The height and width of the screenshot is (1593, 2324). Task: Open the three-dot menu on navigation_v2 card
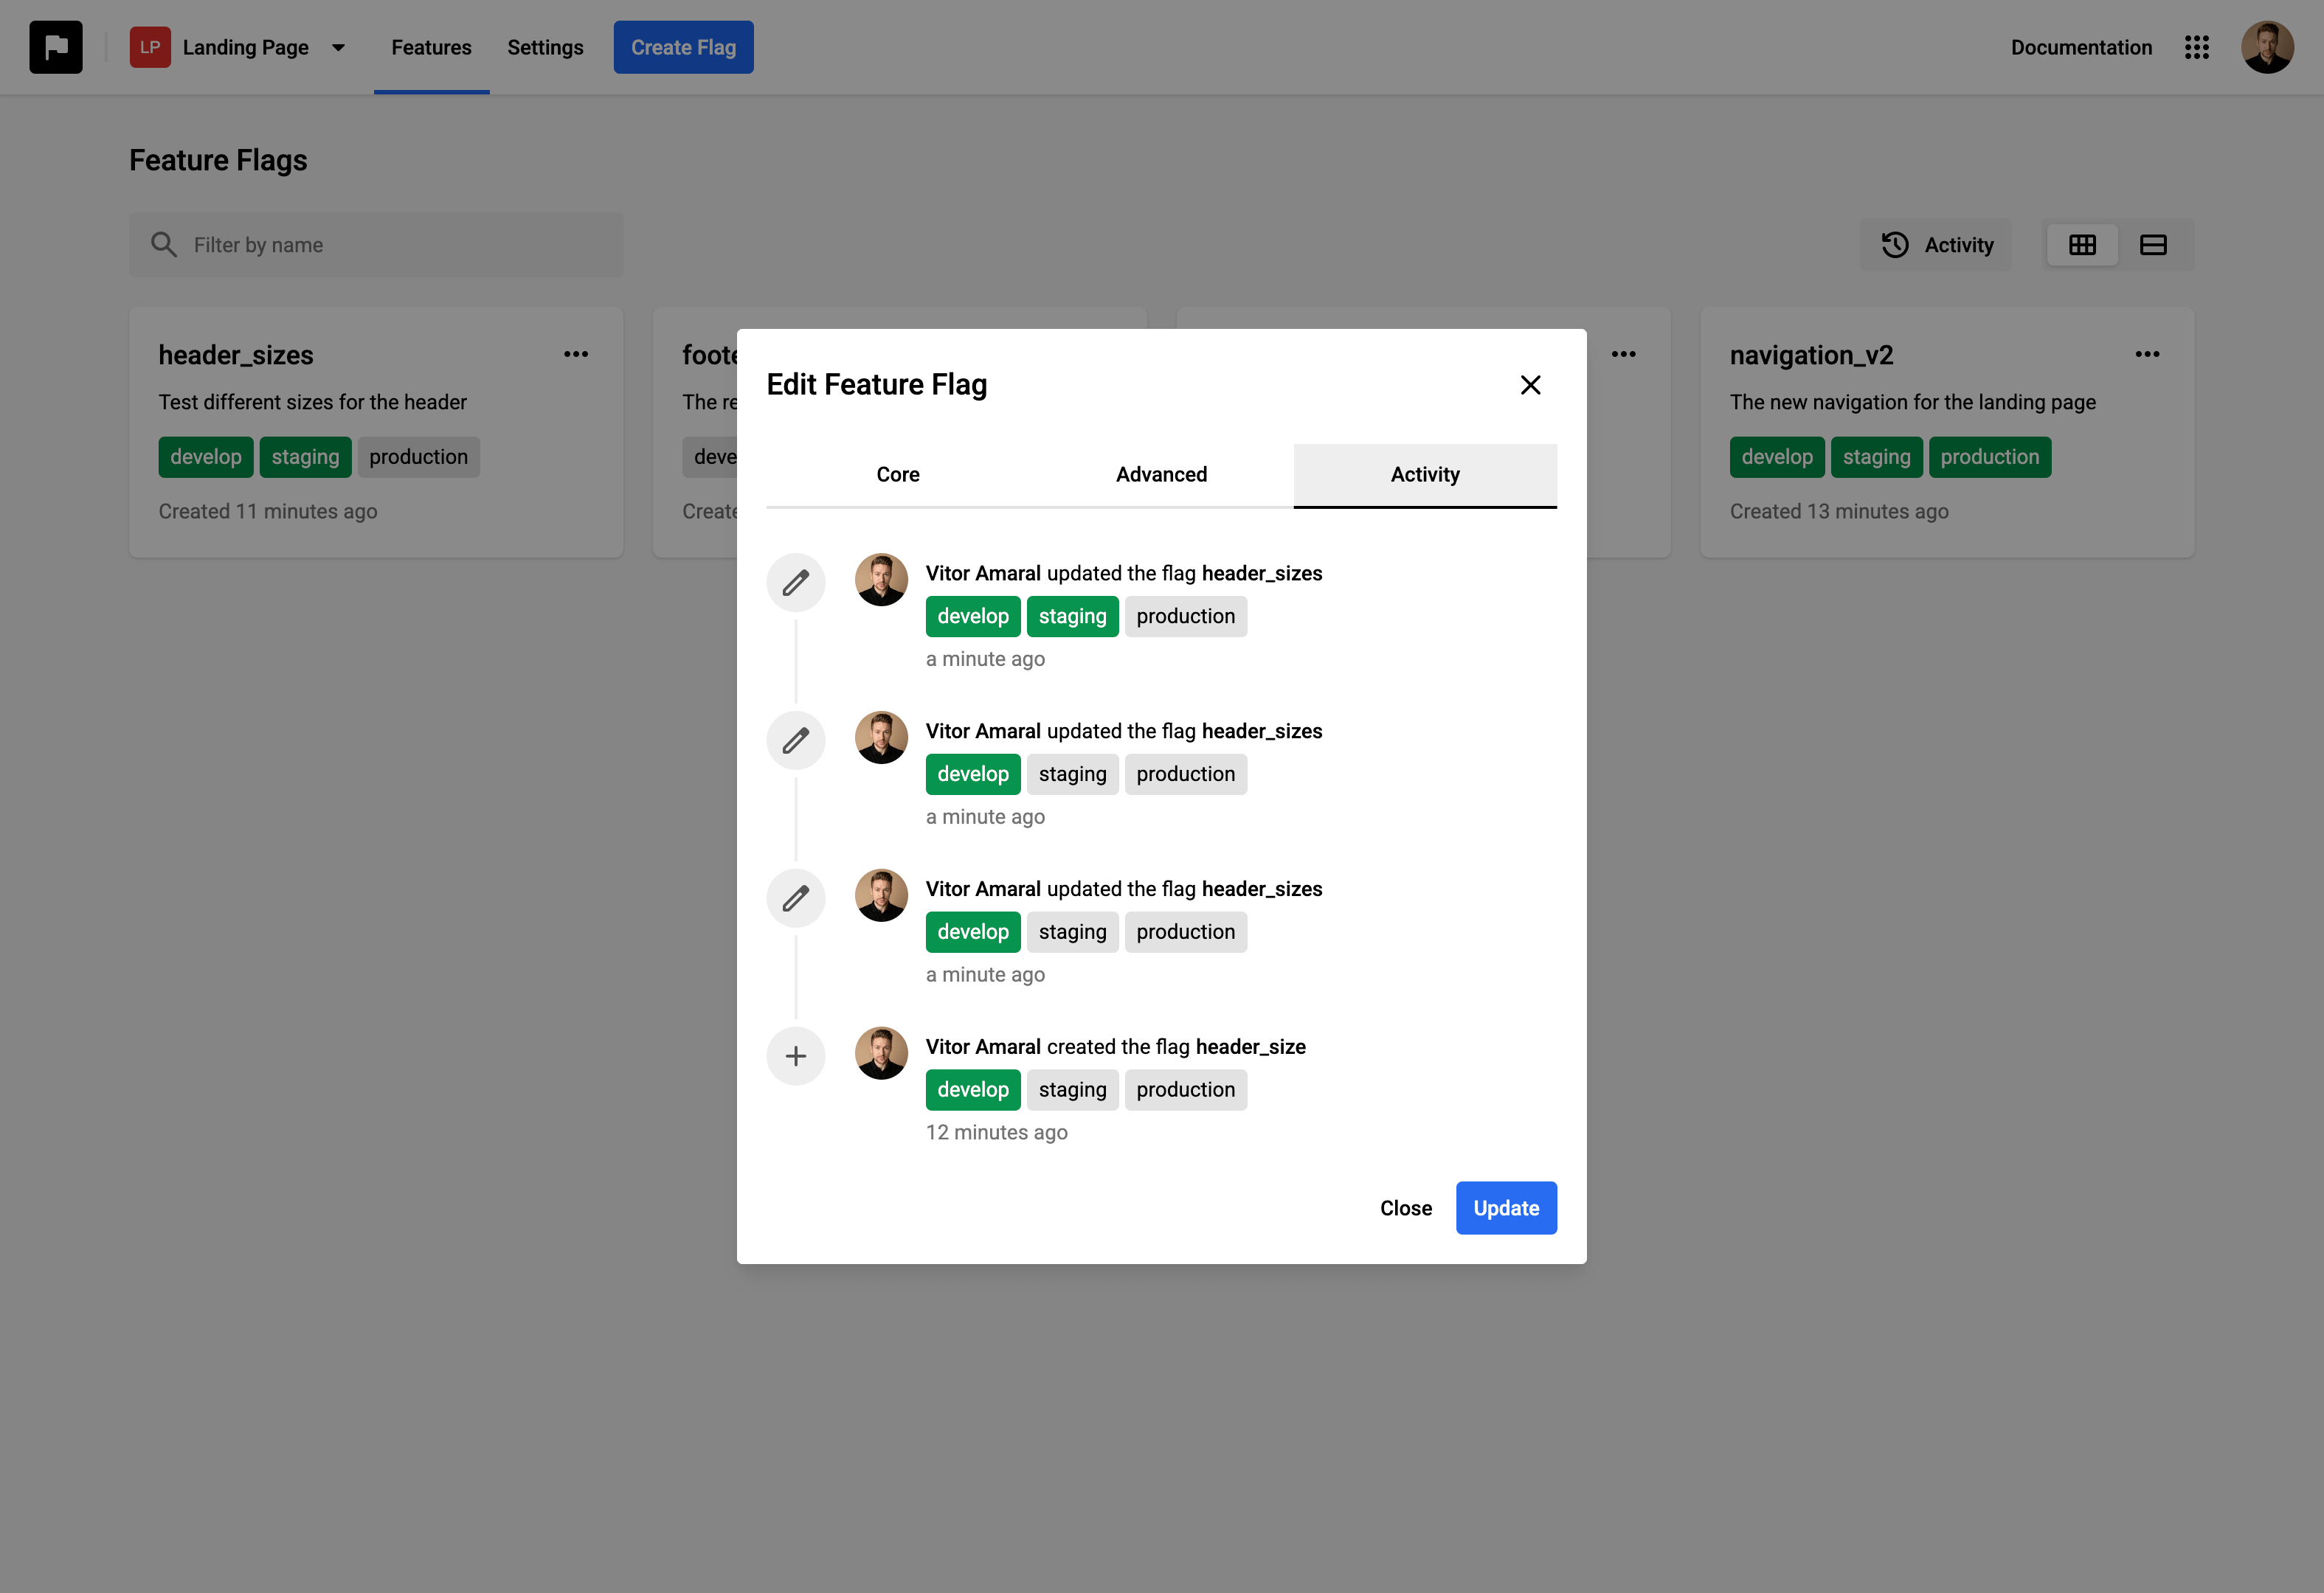click(x=2148, y=354)
